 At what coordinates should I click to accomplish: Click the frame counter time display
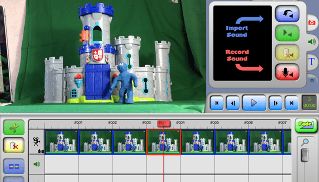309,102
